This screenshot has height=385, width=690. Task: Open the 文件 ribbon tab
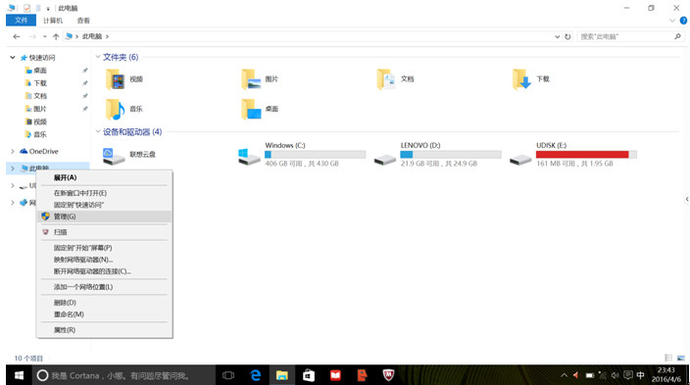click(x=21, y=21)
